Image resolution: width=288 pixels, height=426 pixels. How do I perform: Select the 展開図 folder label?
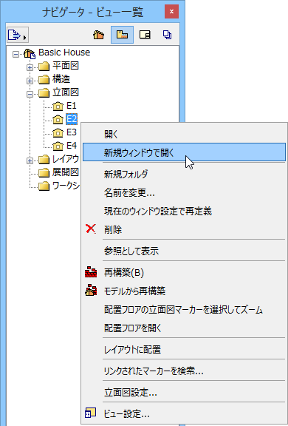(x=65, y=172)
